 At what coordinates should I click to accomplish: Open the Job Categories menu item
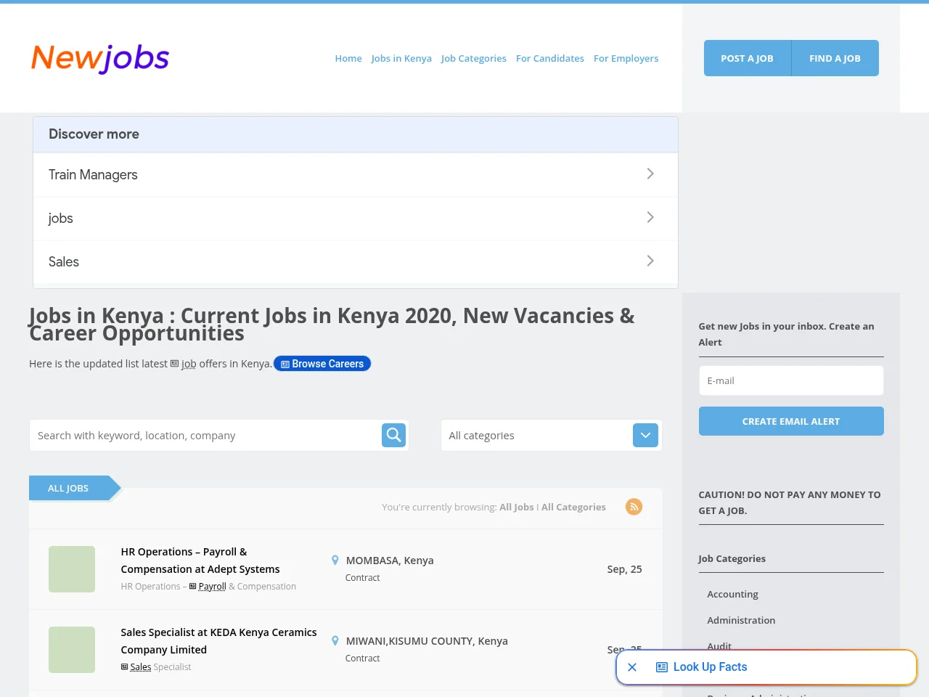click(474, 58)
